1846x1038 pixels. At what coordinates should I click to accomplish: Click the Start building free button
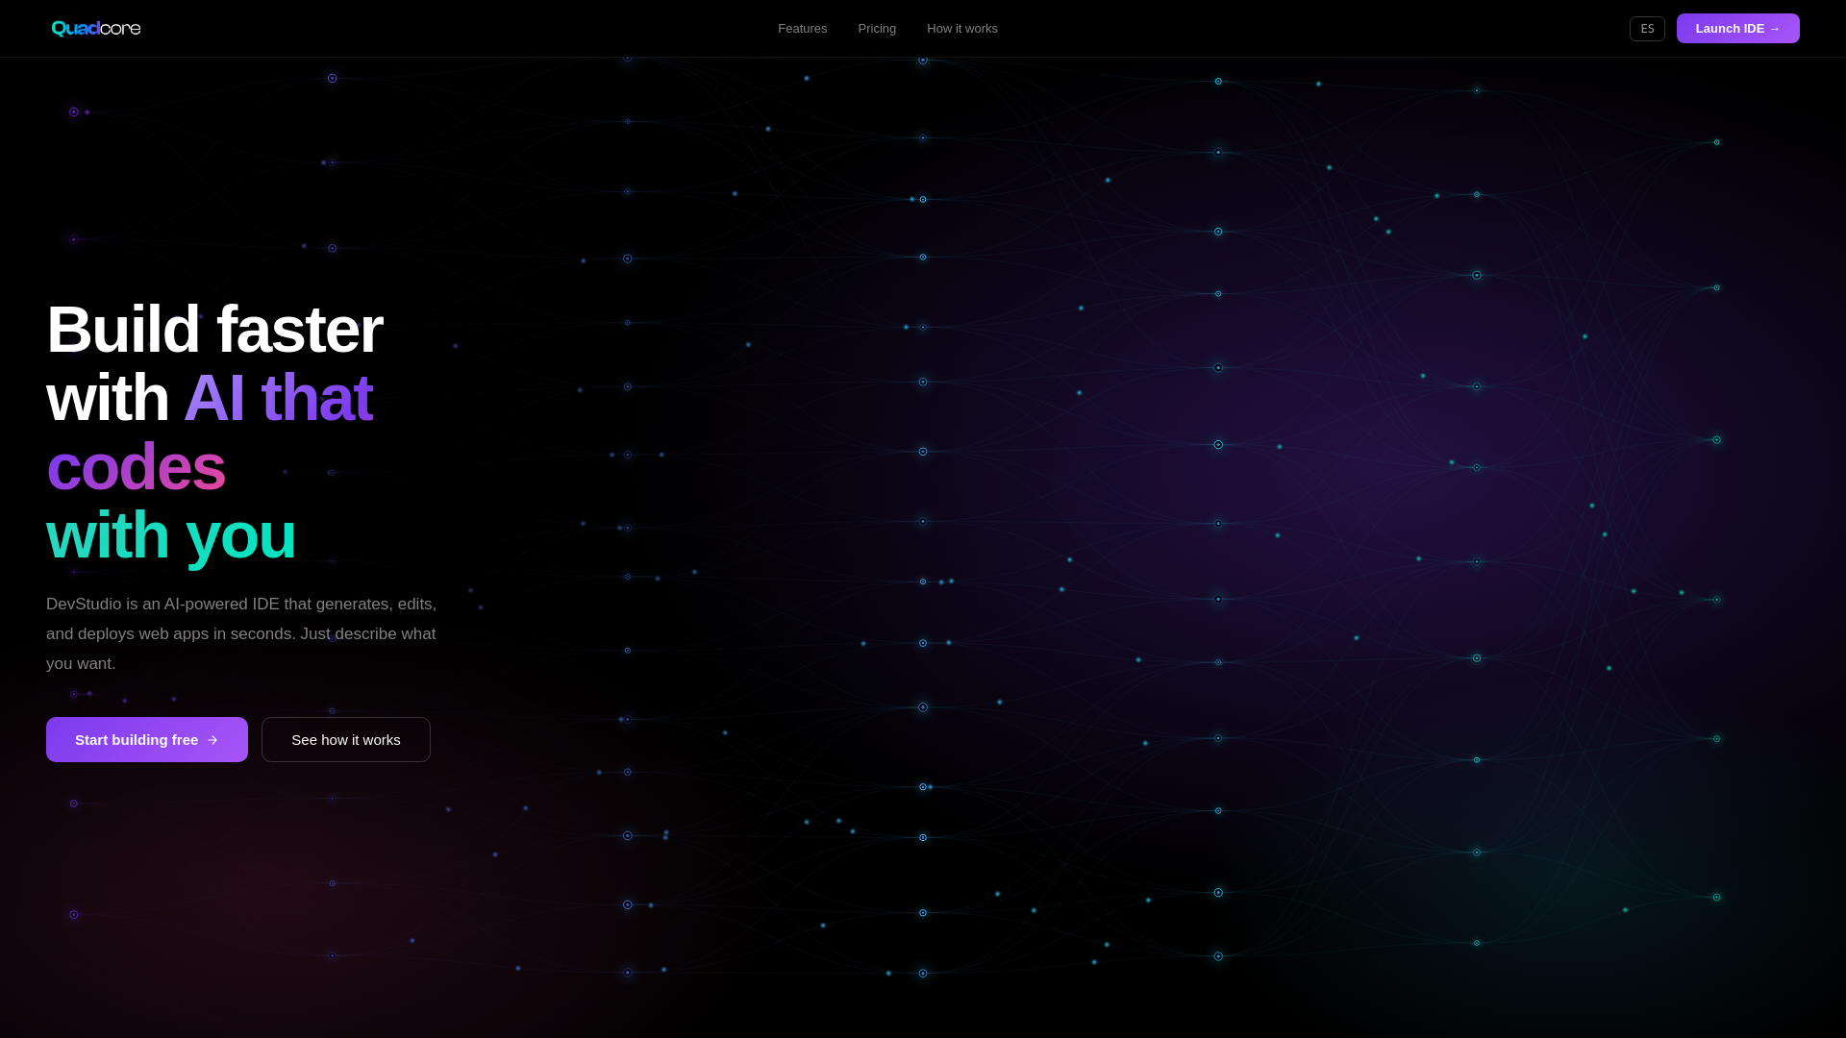135,740
